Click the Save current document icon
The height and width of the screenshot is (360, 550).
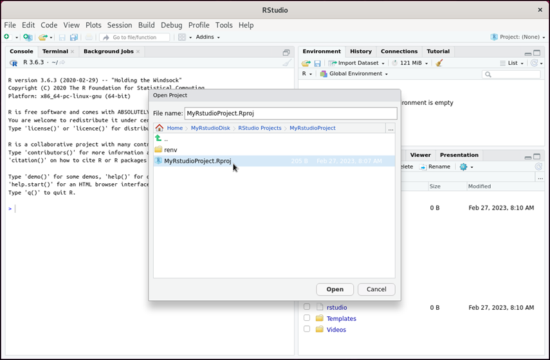[x=62, y=37]
